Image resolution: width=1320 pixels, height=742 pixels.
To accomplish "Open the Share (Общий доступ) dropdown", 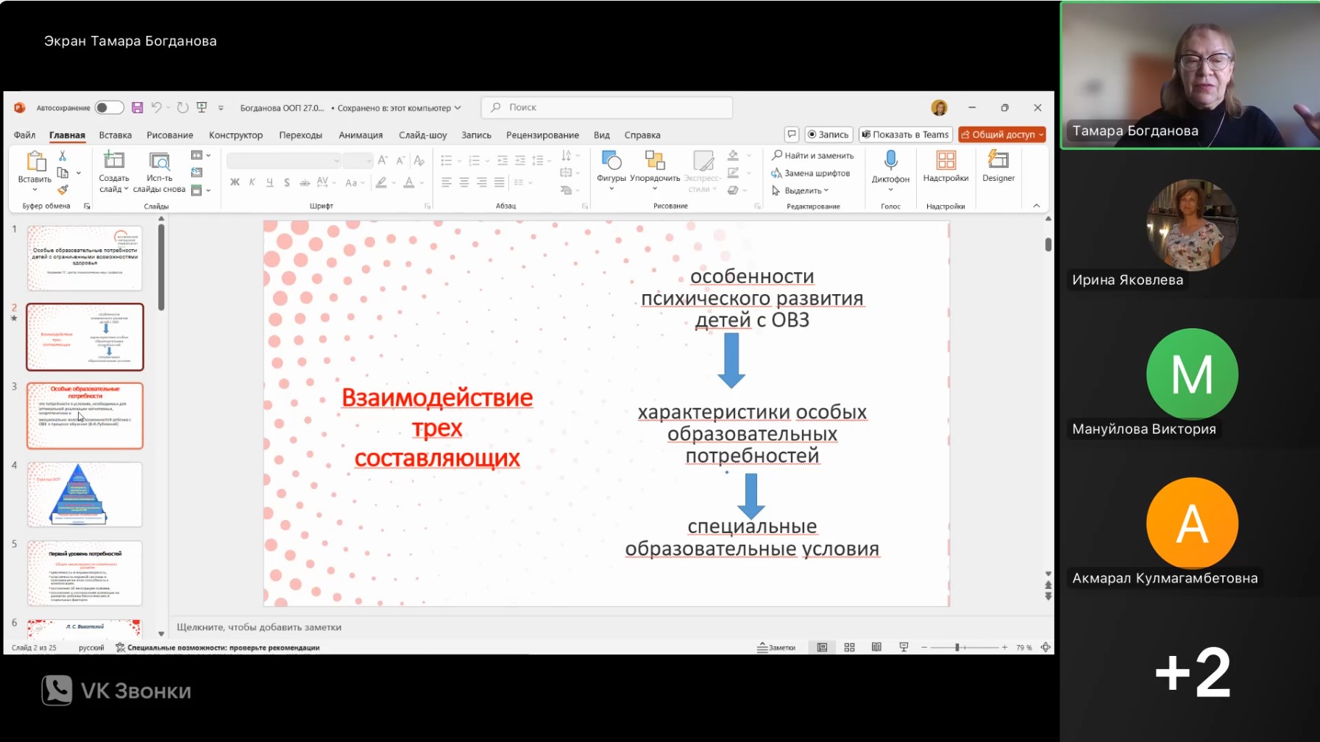I will coord(1002,135).
